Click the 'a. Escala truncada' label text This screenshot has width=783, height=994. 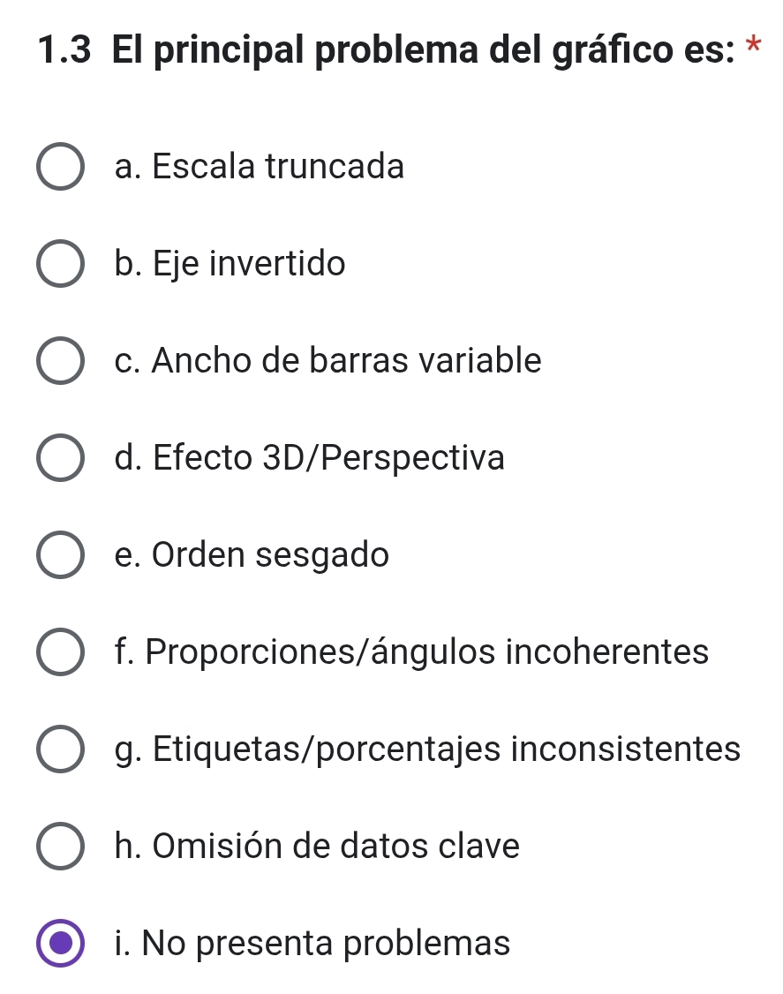pos(260,166)
